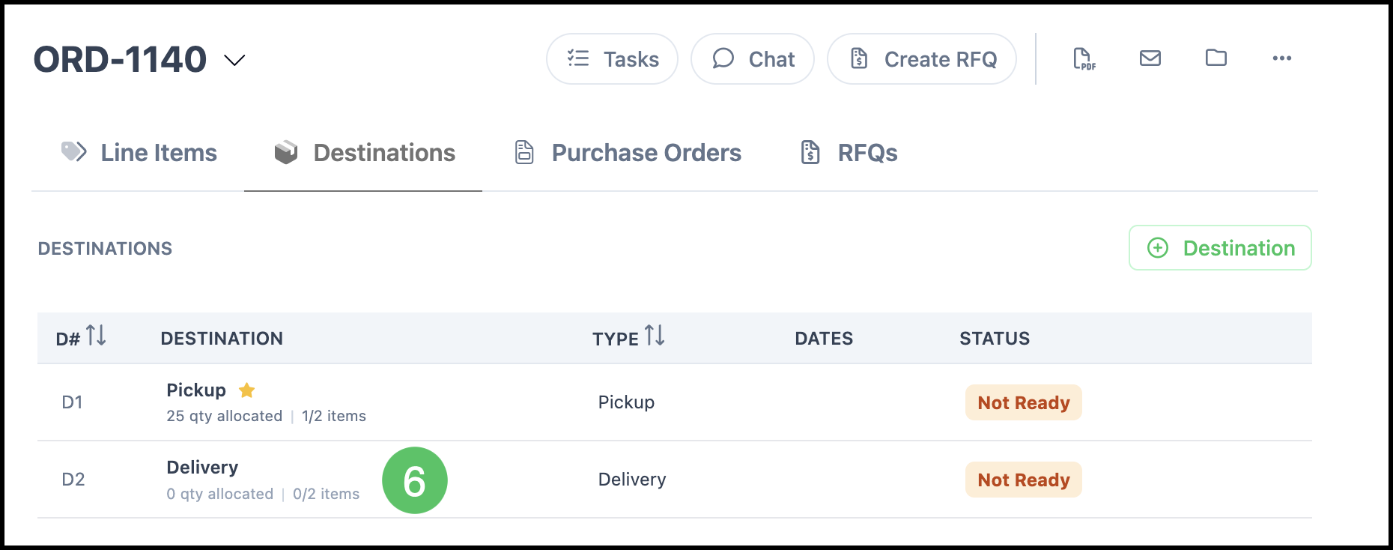Select the Destinations tab
Screen dimensions: 1393x550
point(363,153)
